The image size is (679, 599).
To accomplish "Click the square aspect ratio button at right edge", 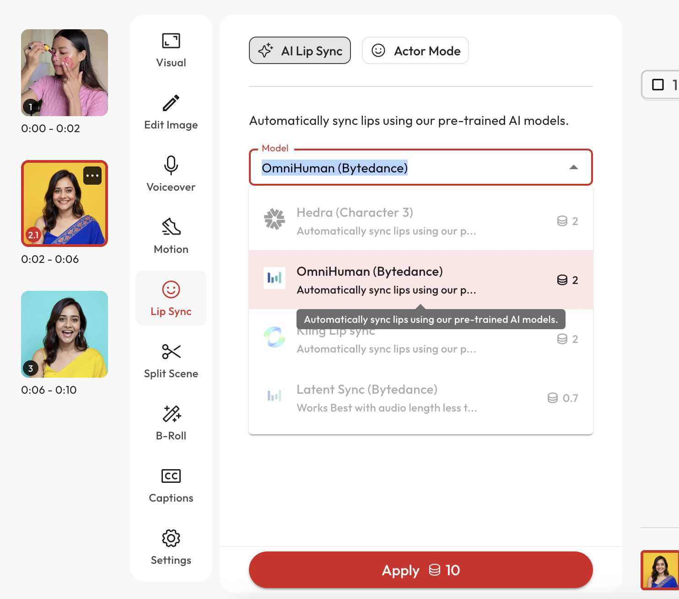I will click(x=661, y=85).
